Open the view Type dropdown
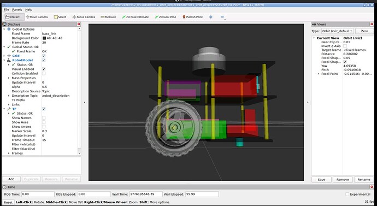The width and height of the screenshot is (377, 206). pyautogui.click(x=337, y=31)
